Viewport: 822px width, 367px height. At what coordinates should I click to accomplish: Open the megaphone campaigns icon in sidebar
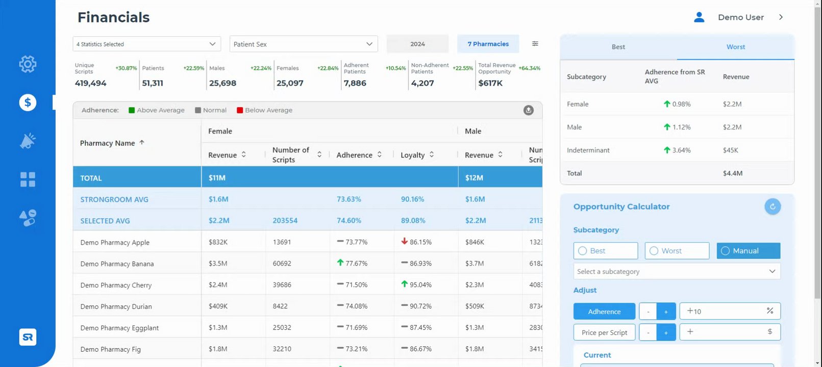(28, 141)
